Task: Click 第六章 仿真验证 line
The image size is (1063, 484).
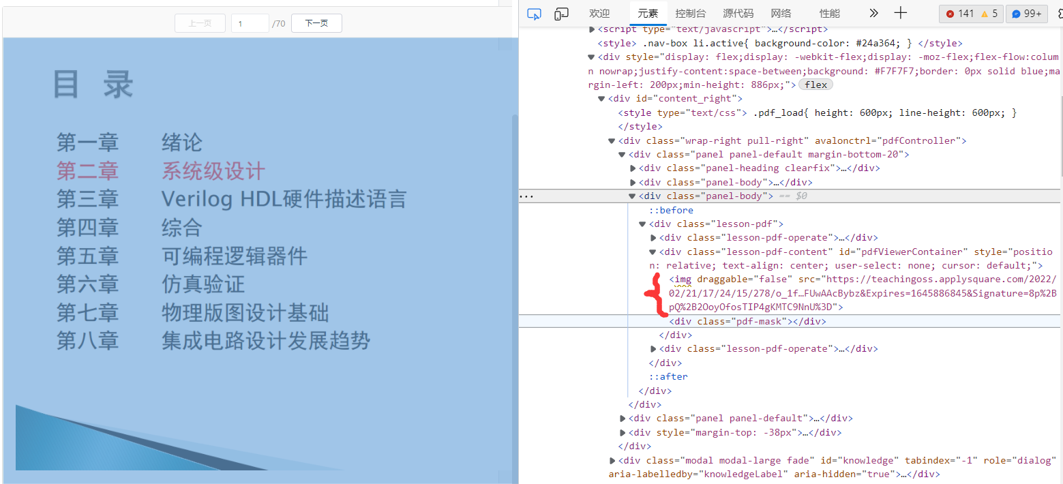Action: pos(151,284)
